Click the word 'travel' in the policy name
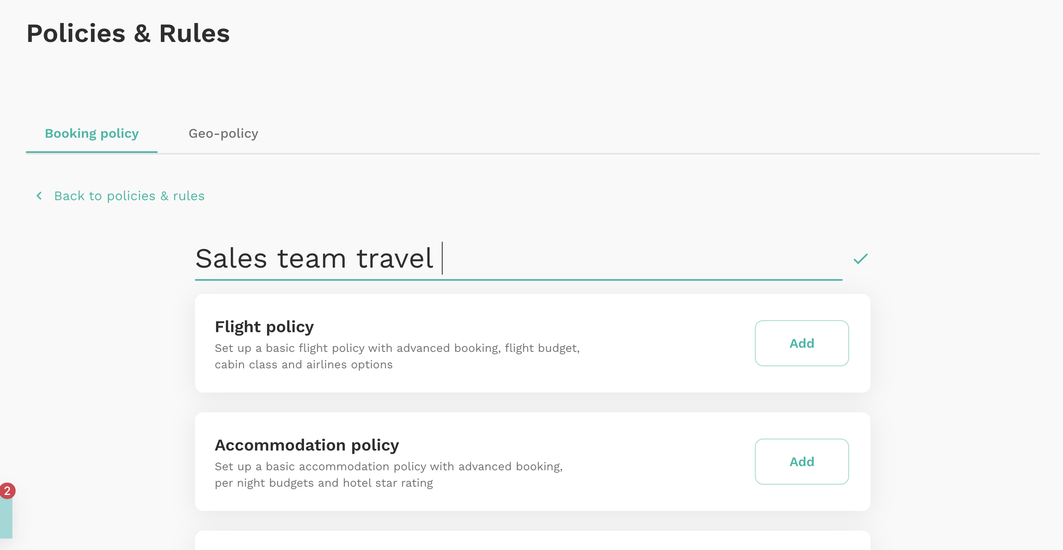 point(395,259)
